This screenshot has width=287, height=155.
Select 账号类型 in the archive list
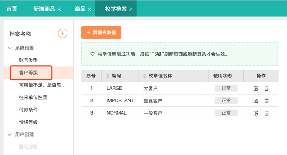[28, 60]
